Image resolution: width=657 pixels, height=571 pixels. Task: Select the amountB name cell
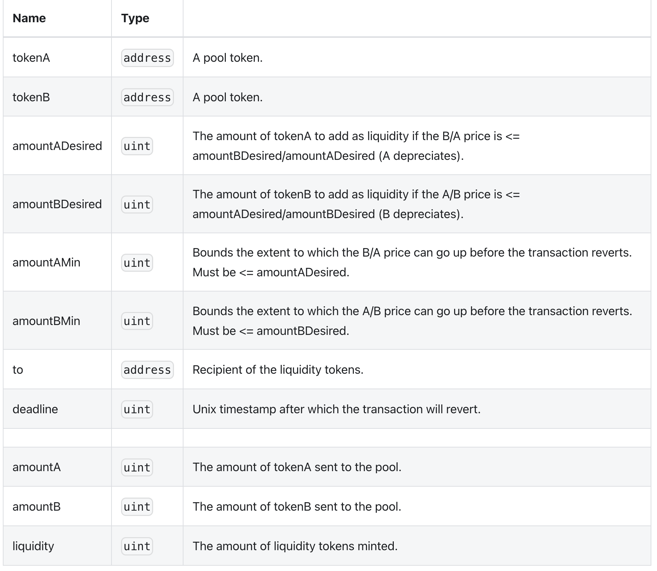pyautogui.click(x=58, y=506)
